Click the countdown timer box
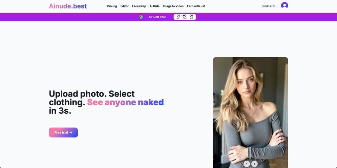Viewport: 337px width, 168px height. pos(185,17)
